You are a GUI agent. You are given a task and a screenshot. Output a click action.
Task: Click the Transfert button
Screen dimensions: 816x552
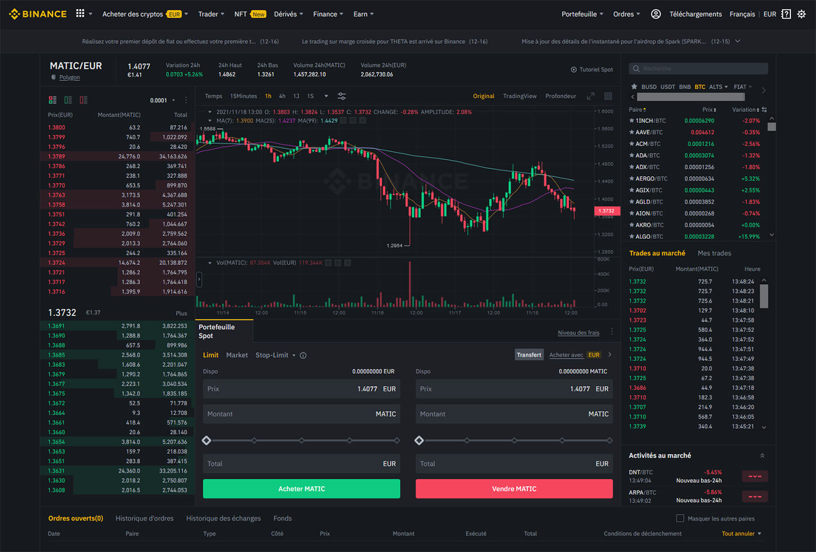(529, 355)
